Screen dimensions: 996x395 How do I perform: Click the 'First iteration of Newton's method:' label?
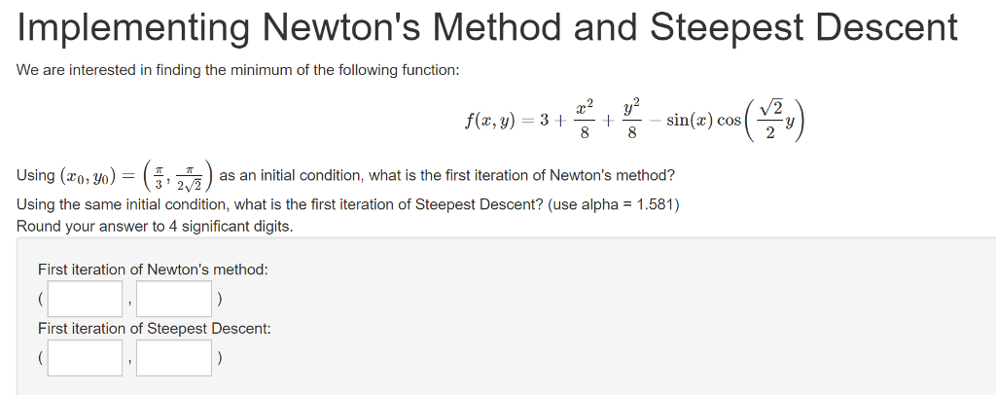[153, 269]
